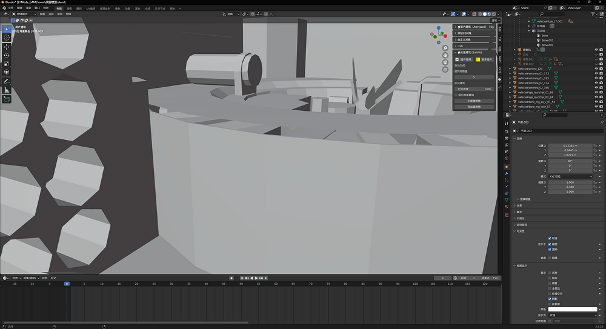Image resolution: width=606 pixels, height=329 pixels.
Task: Toggle the 导出准备就绪 checkbox
Action: (456, 95)
